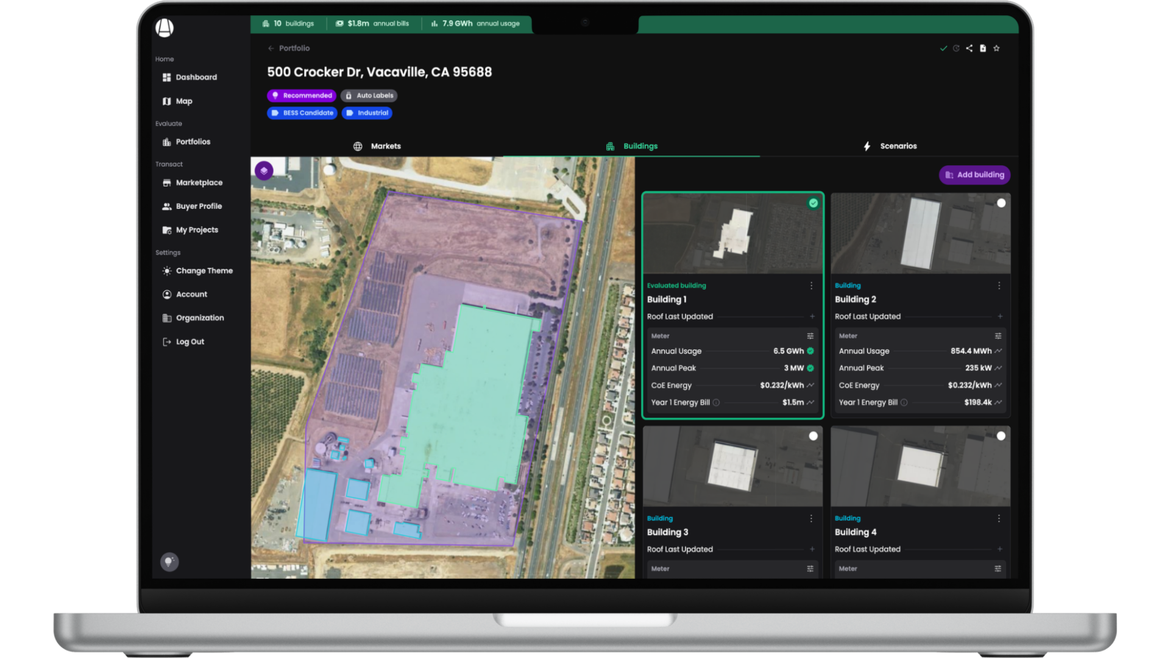Click the lightbulb icon at sidebar bottom
This screenshot has height=658, width=1170.
point(169,562)
